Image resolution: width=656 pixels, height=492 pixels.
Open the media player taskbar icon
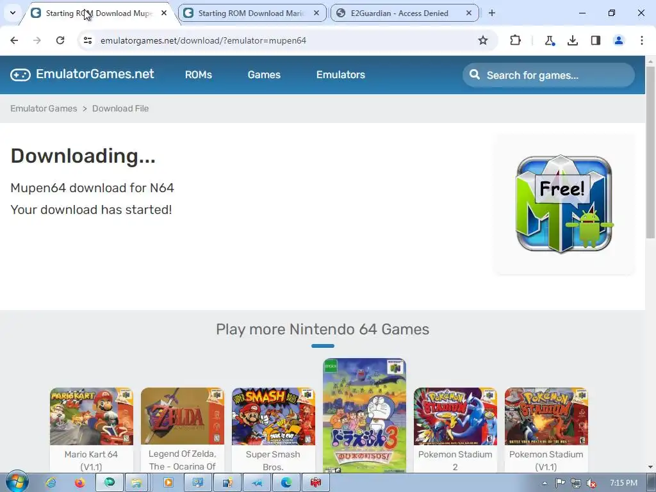(x=168, y=483)
